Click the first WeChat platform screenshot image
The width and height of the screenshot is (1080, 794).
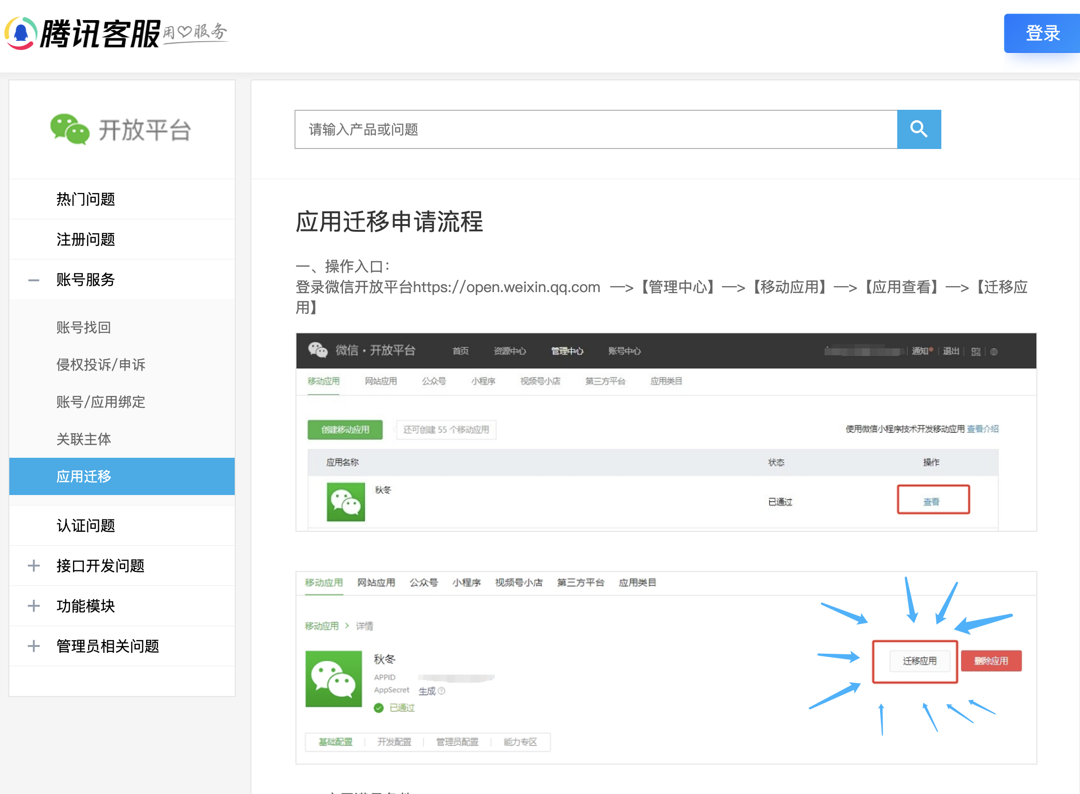point(666,432)
